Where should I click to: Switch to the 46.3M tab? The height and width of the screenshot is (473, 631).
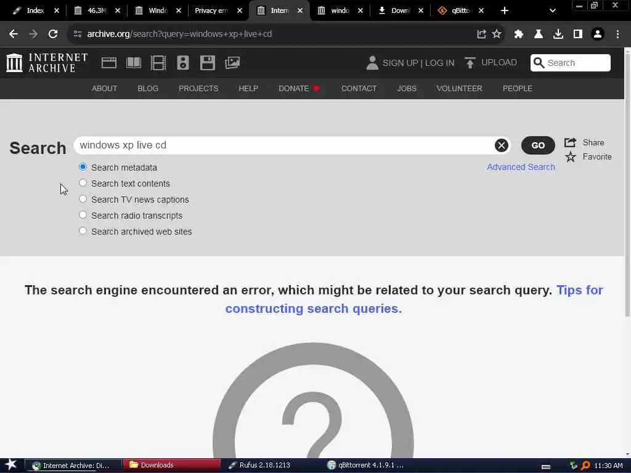coord(97,11)
